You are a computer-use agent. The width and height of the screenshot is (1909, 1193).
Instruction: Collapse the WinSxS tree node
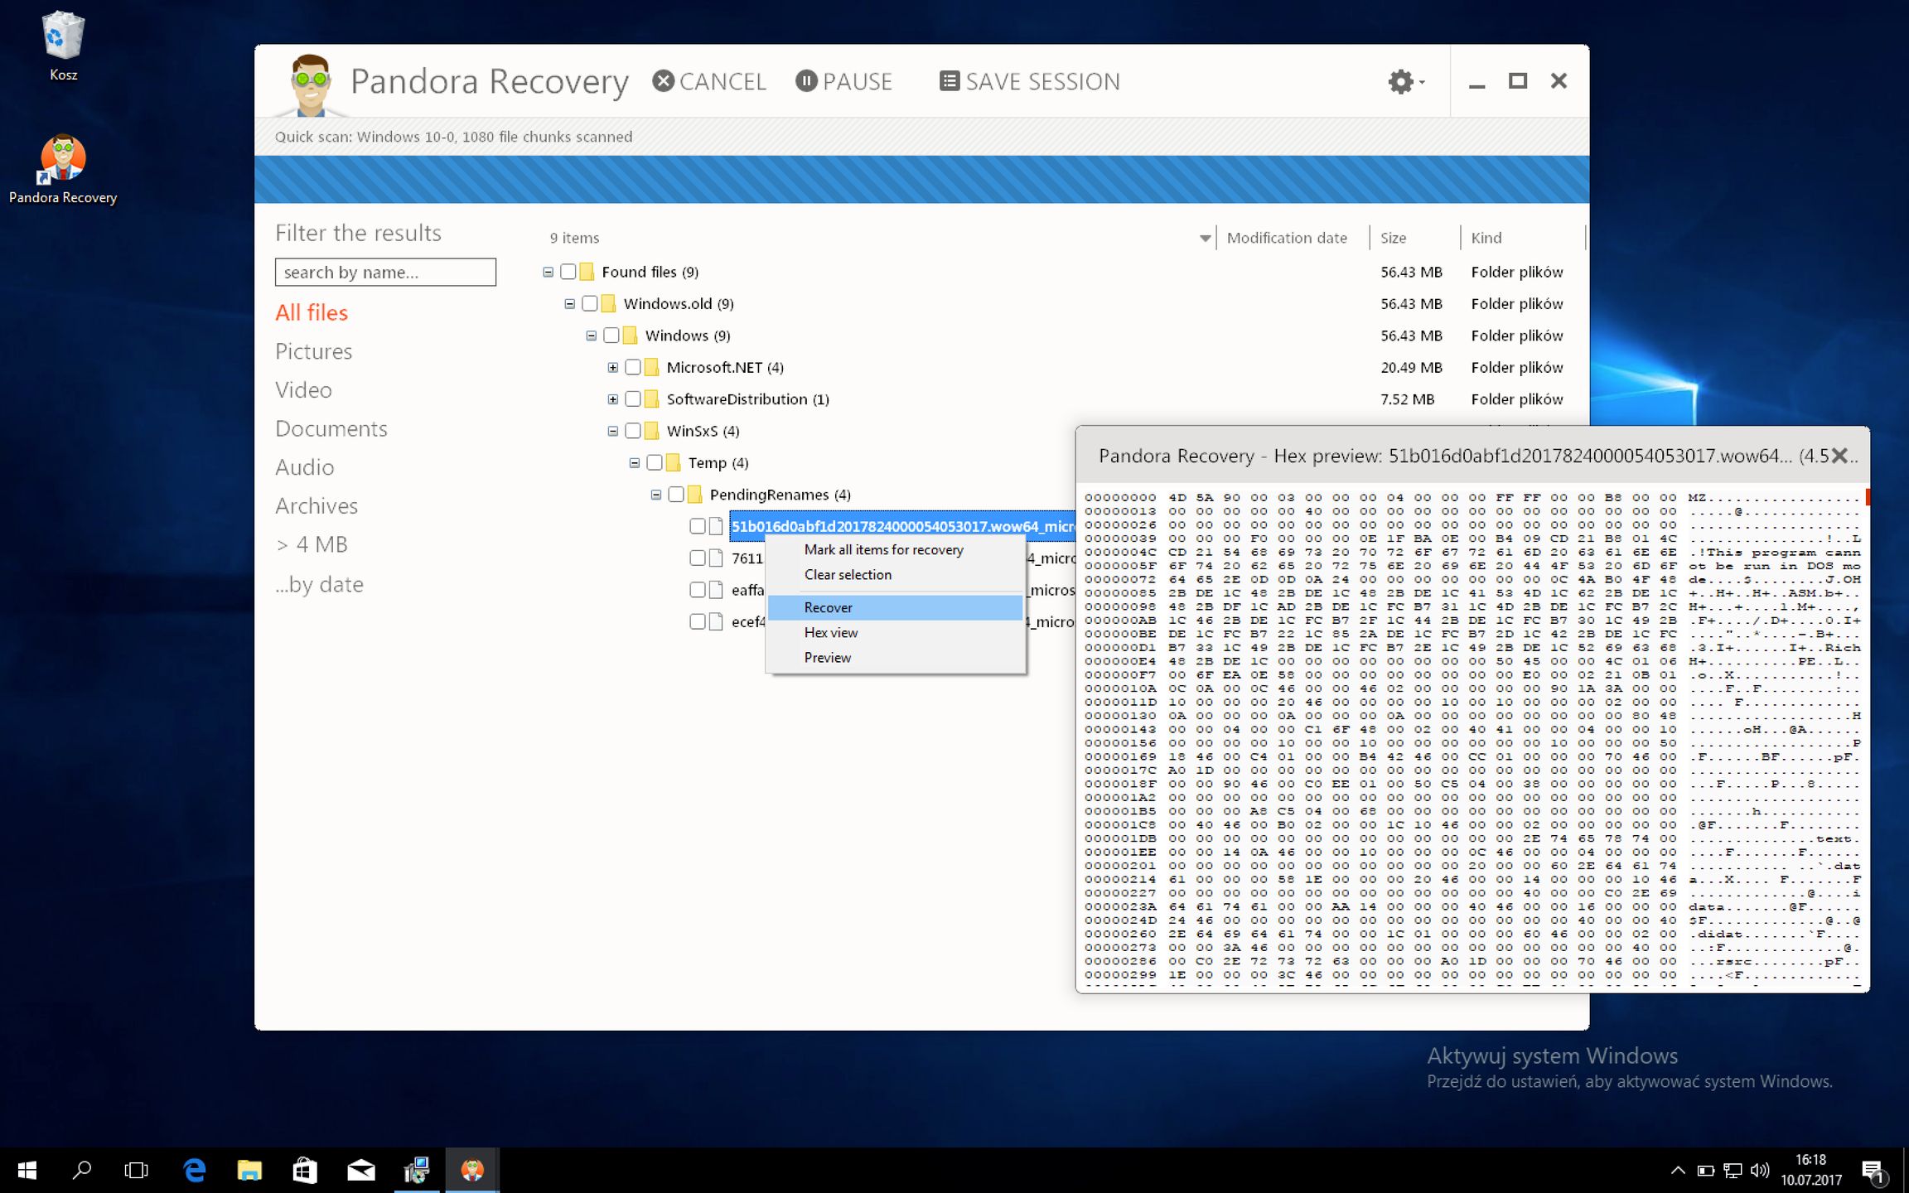pyautogui.click(x=612, y=431)
